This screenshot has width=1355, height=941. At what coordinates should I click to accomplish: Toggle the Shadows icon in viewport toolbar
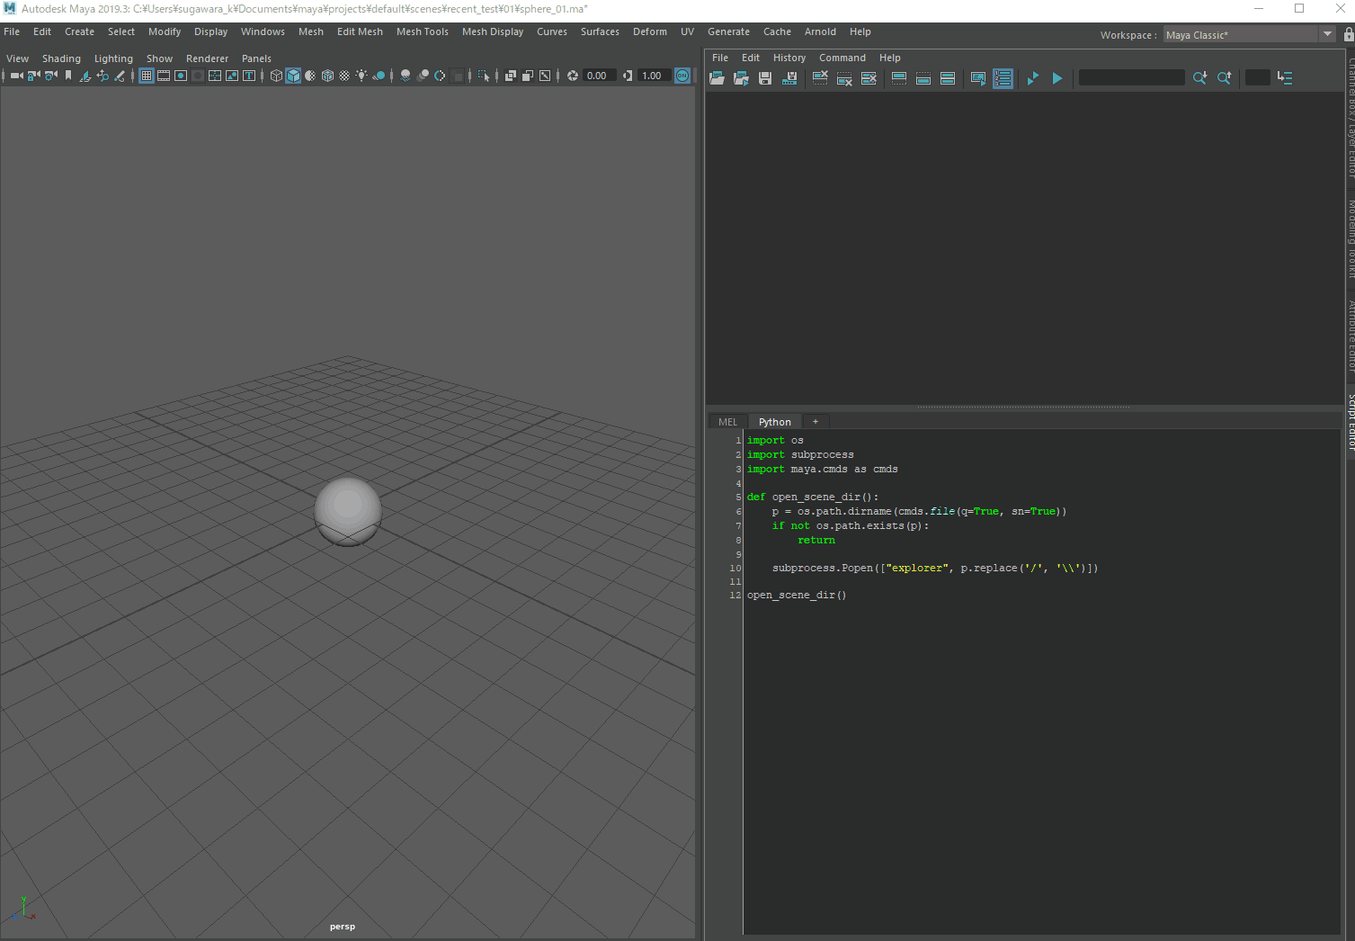coord(379,76)
